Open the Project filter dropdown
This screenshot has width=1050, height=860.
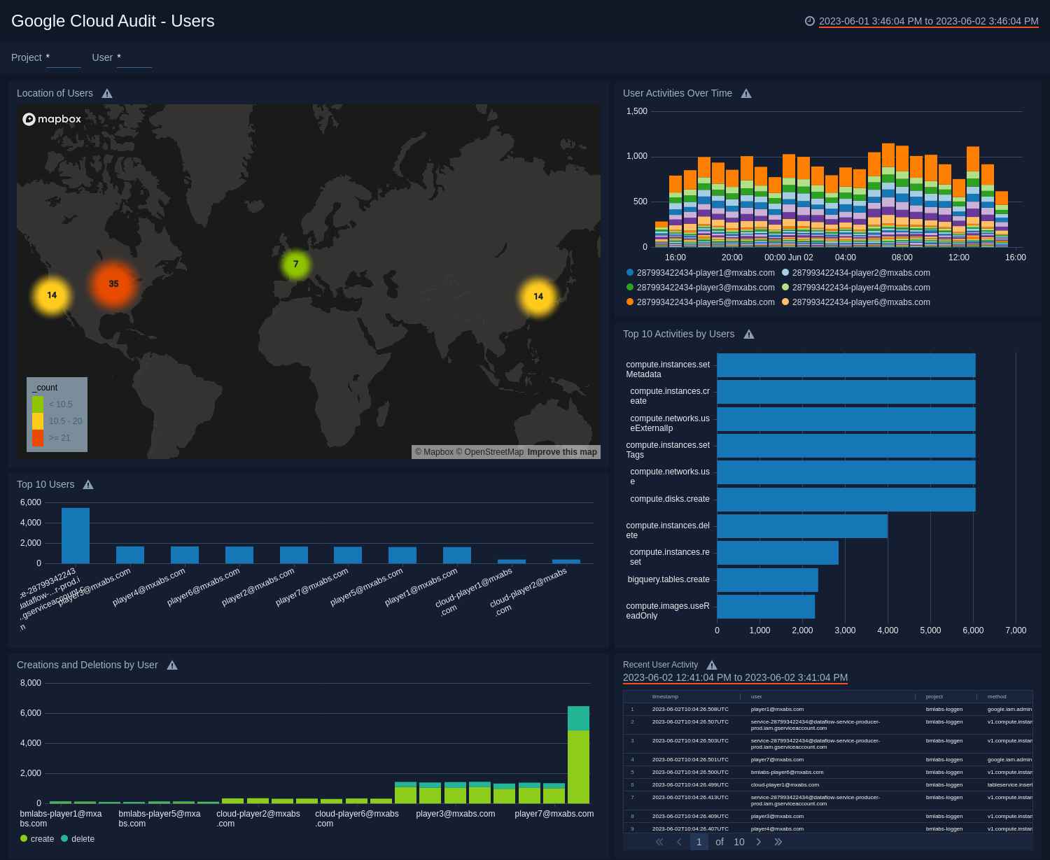(63, 59)
